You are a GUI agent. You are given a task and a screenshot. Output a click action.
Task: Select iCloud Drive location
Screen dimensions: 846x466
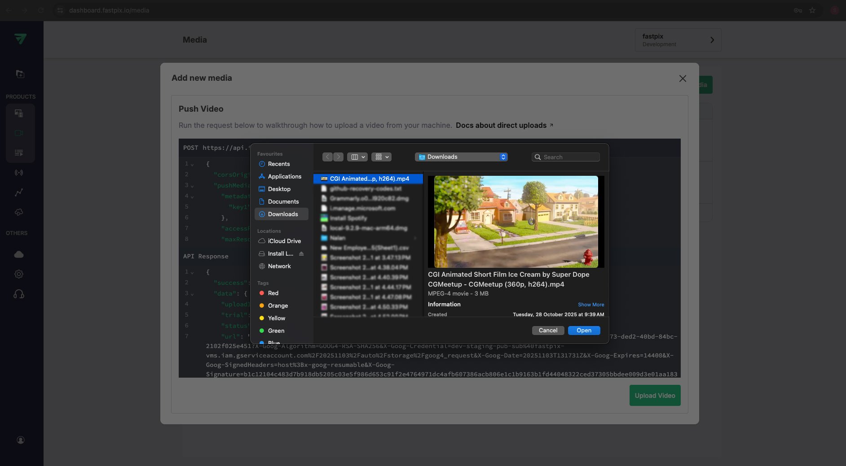click(284, 241)
